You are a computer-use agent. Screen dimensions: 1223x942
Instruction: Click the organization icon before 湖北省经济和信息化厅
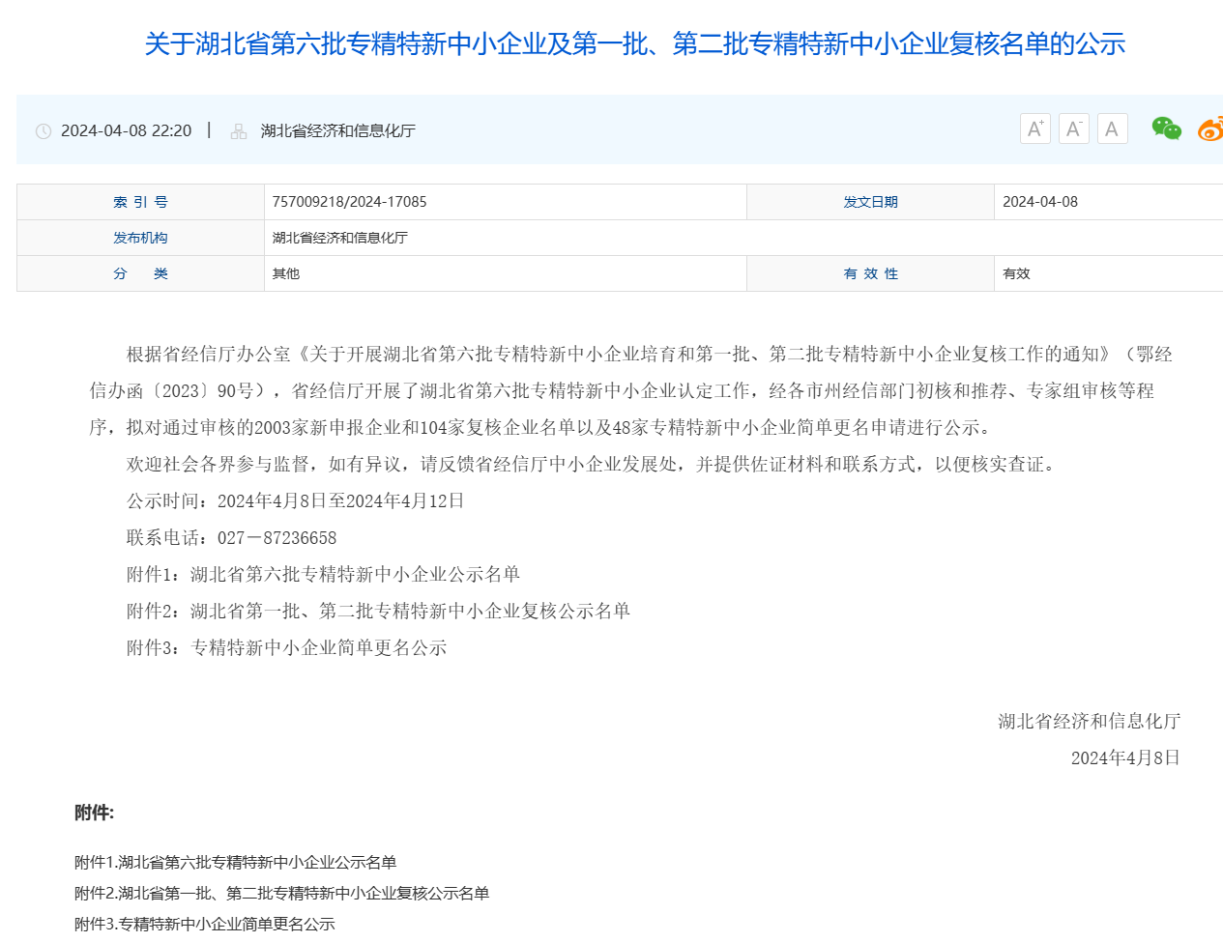pyautogui.click(x=237, y=129)
